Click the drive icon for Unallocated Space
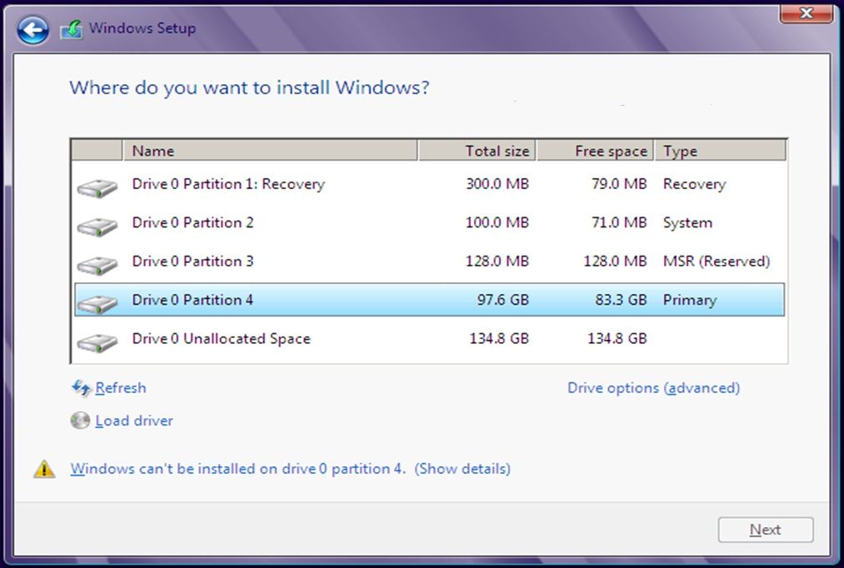The image size is (844, 568). click(97, 341)
